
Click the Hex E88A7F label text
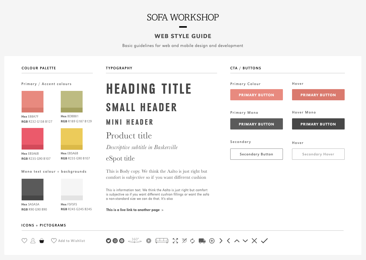[30, 117]
